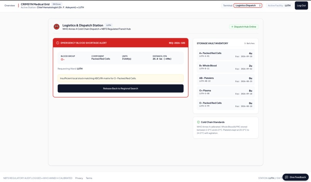Viewport: 311px width, 182px height.
Task: Click the green Dispatch Hub Online status dot
Action: (232, 27)
